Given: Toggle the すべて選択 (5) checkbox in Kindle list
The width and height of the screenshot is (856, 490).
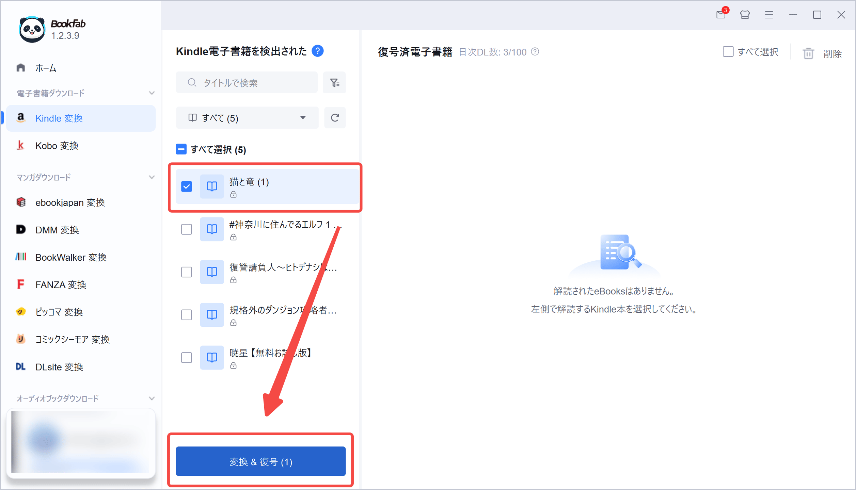Looking at the screenshot, I should point(181,149).
